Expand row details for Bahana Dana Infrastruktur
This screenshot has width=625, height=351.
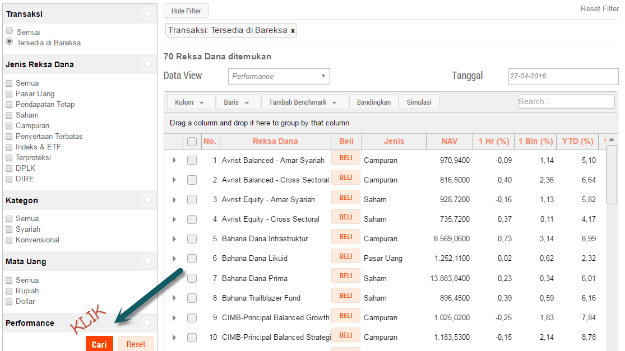pos(174,239)
